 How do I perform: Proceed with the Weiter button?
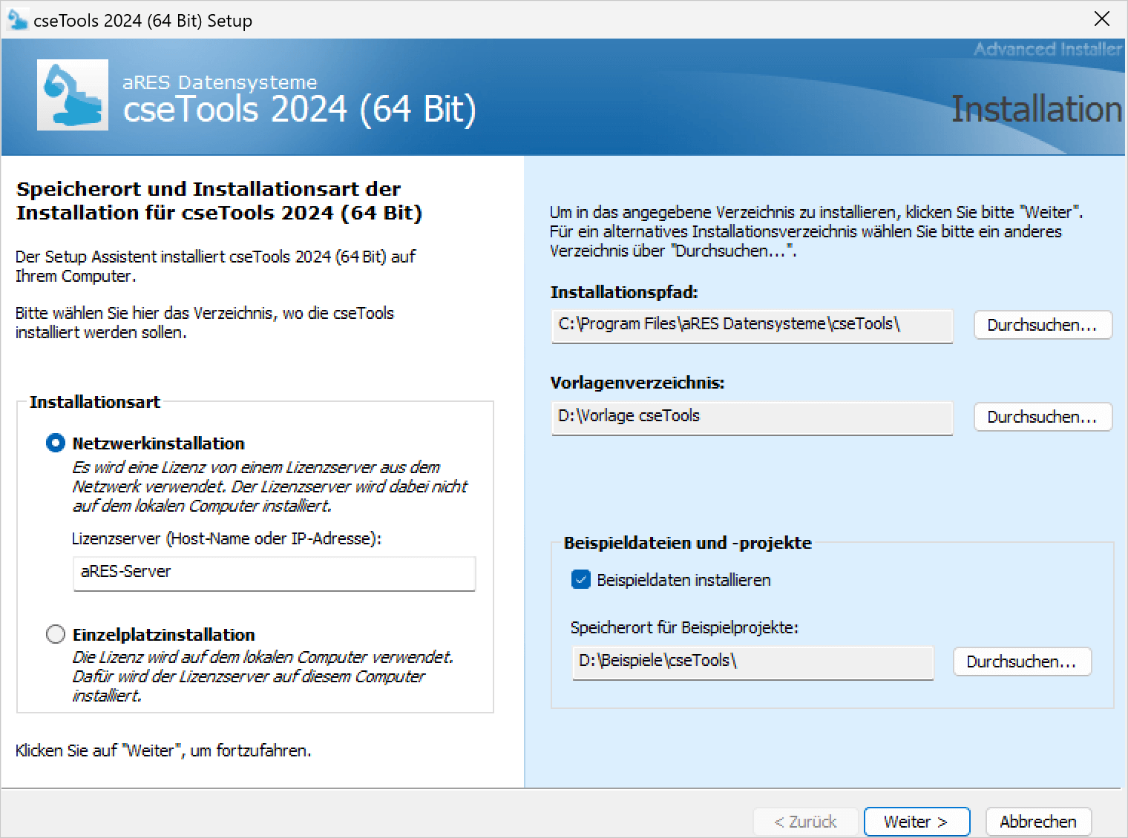pos(916,822)
